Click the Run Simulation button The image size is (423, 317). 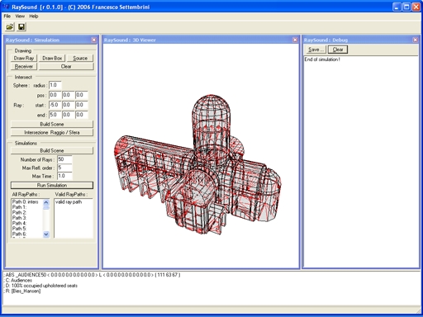coord(52,185)
